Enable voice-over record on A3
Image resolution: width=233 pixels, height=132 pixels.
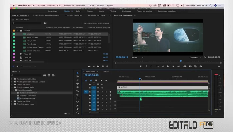(110, 99)
